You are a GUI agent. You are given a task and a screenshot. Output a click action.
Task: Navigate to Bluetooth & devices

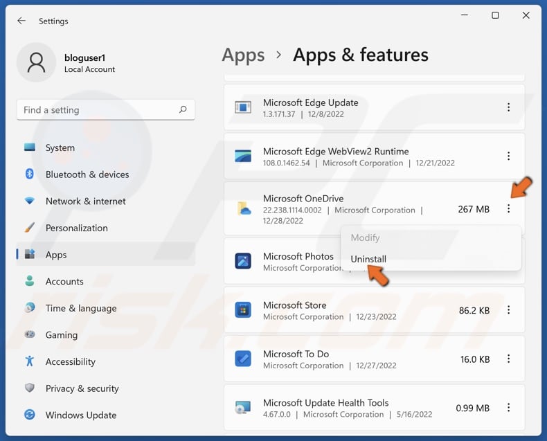point(87,174)
